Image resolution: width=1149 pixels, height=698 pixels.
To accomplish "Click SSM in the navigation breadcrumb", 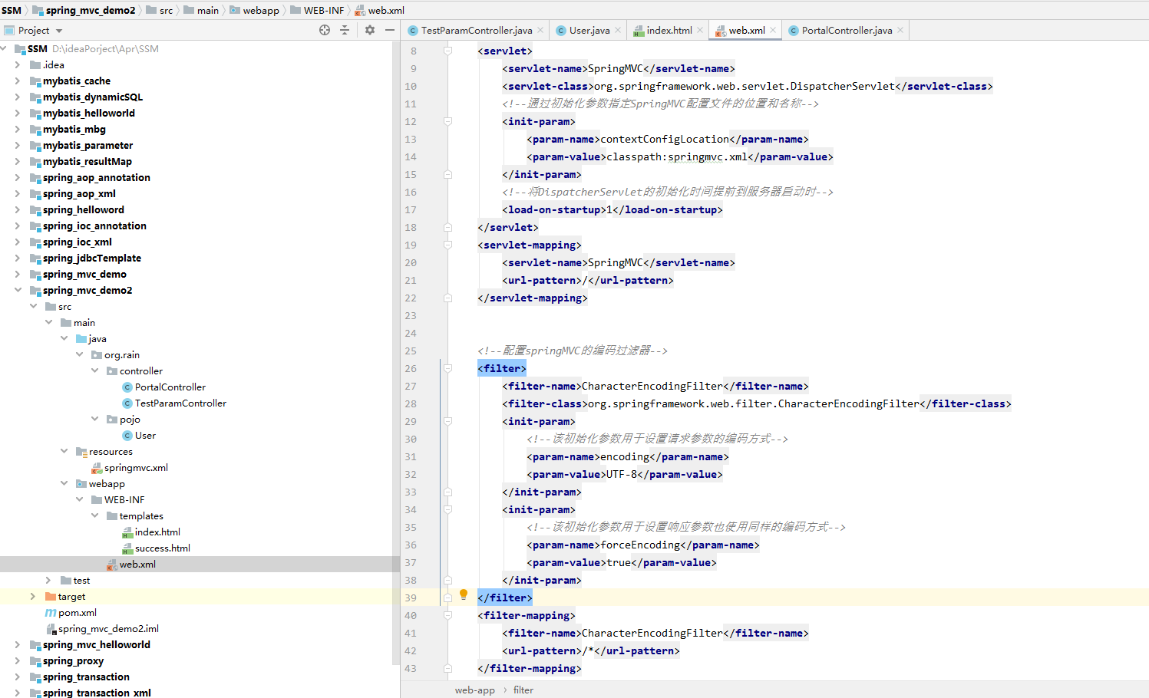I will [12, 10].
